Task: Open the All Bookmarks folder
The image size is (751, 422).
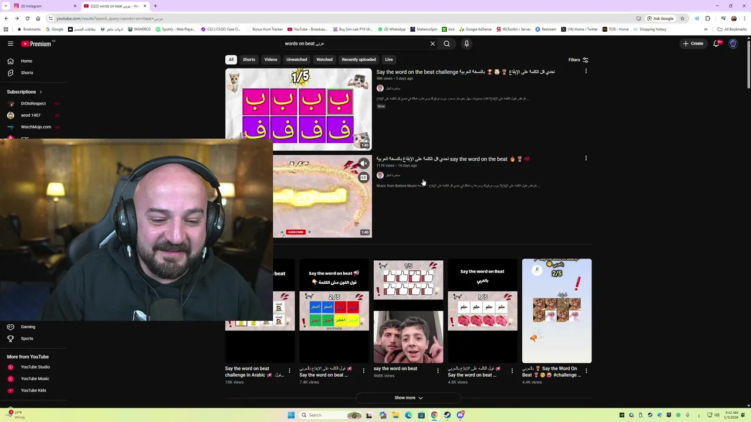Action: tap(732, 29)
